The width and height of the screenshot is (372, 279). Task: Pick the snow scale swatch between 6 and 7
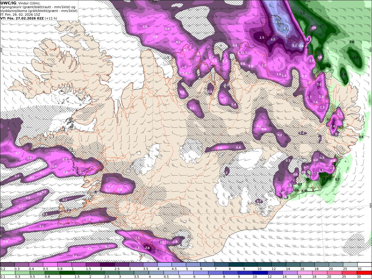[207, 265]
